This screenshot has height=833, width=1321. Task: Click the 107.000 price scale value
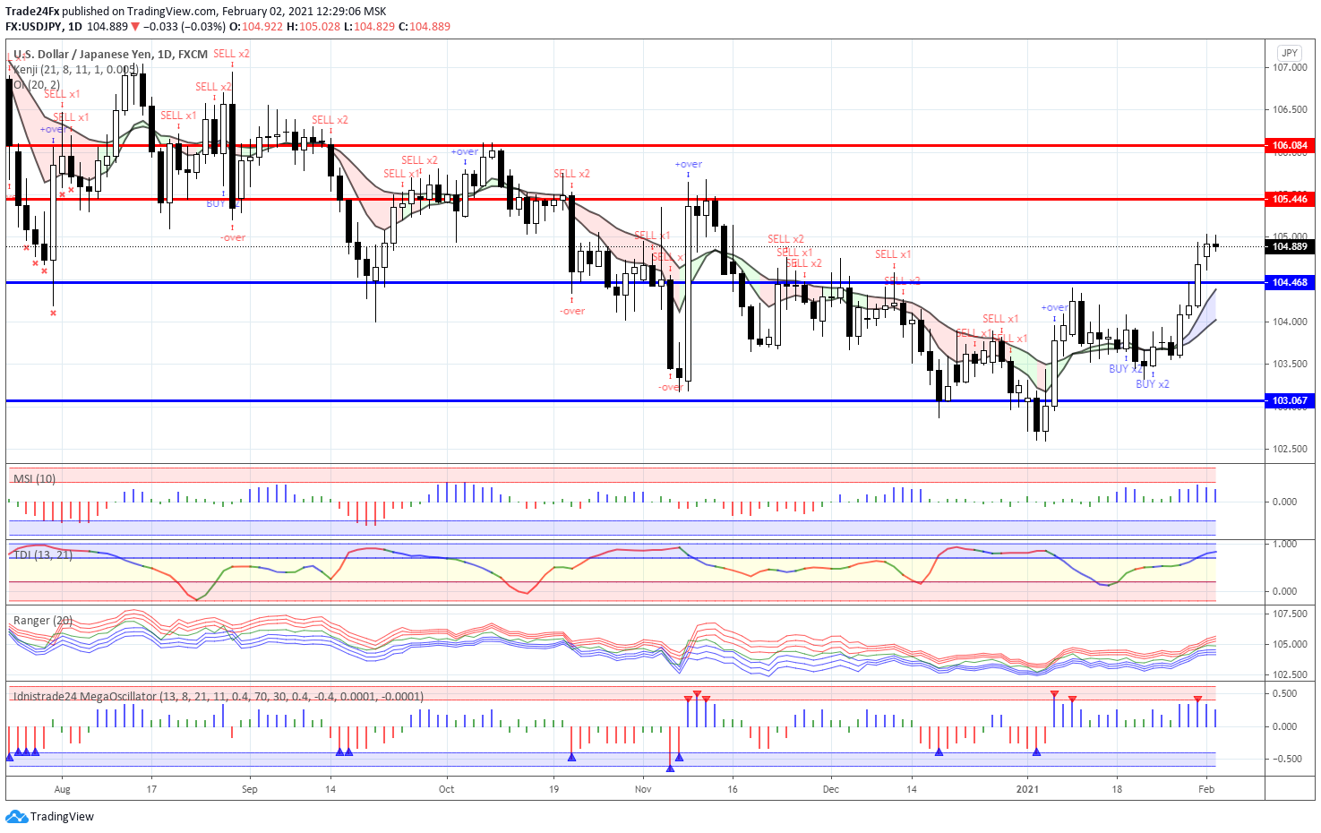(x=1290, y=67)
